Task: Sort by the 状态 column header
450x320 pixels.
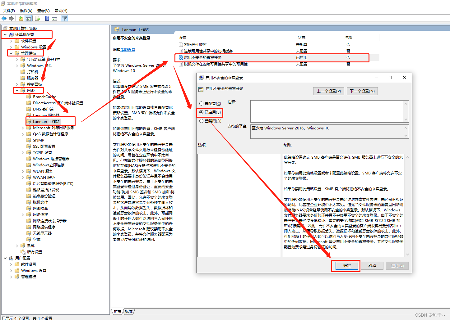Action: click(x=301, y=37)
